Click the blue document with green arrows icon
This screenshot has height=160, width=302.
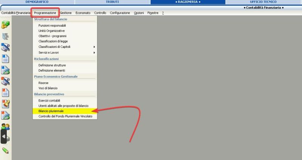point(5,70)
